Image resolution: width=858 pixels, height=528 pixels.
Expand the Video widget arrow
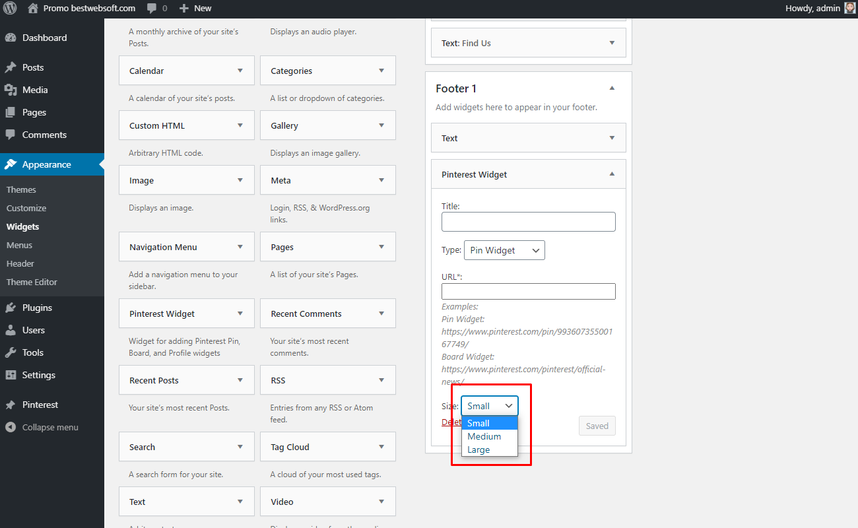coord(381,502)
